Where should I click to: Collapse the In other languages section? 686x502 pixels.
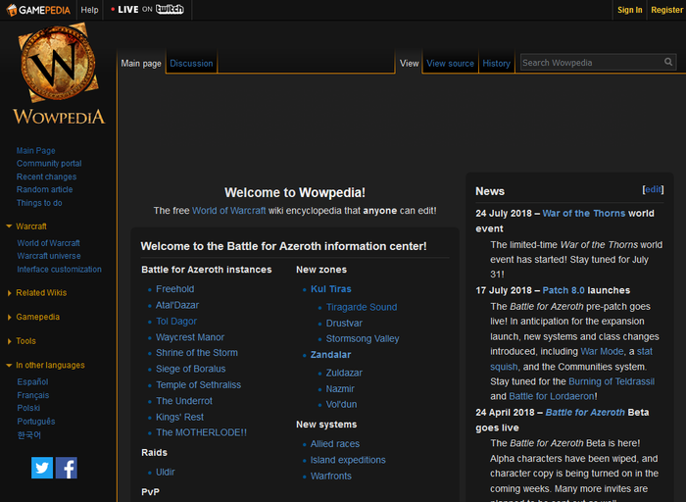(x=50, y=365)
